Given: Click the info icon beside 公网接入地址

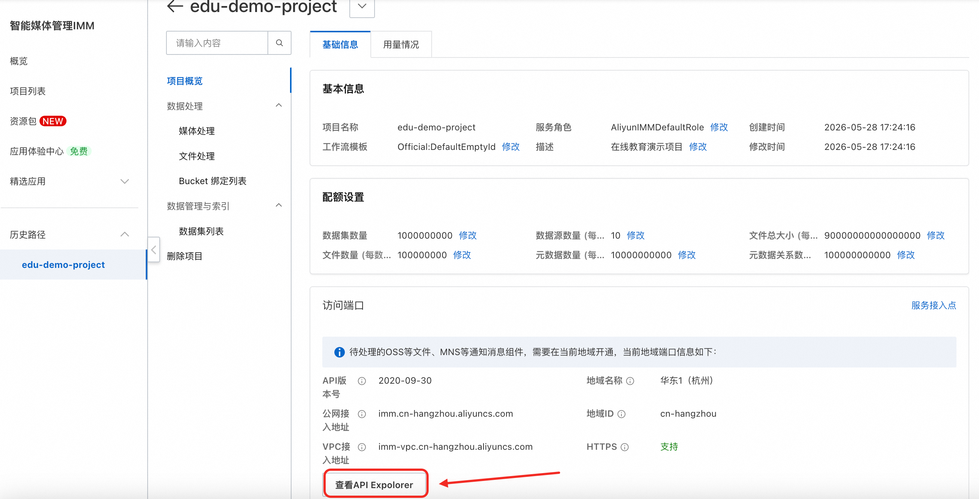Looking at the screenshot, I should pos(362,414).
